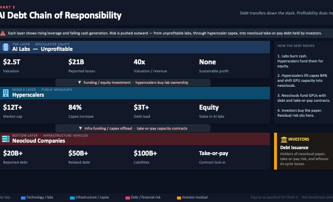Click the Take-or-pay contract lock-in stat

click(x=213, y=157)
